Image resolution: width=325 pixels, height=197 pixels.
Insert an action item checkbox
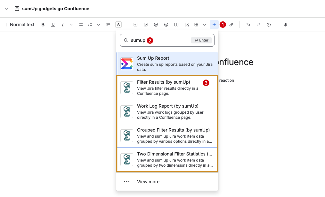pos(135,25)
